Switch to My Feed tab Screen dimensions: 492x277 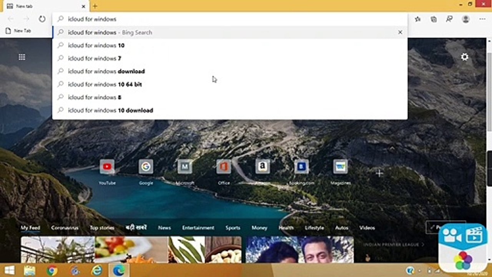(30, 228)
